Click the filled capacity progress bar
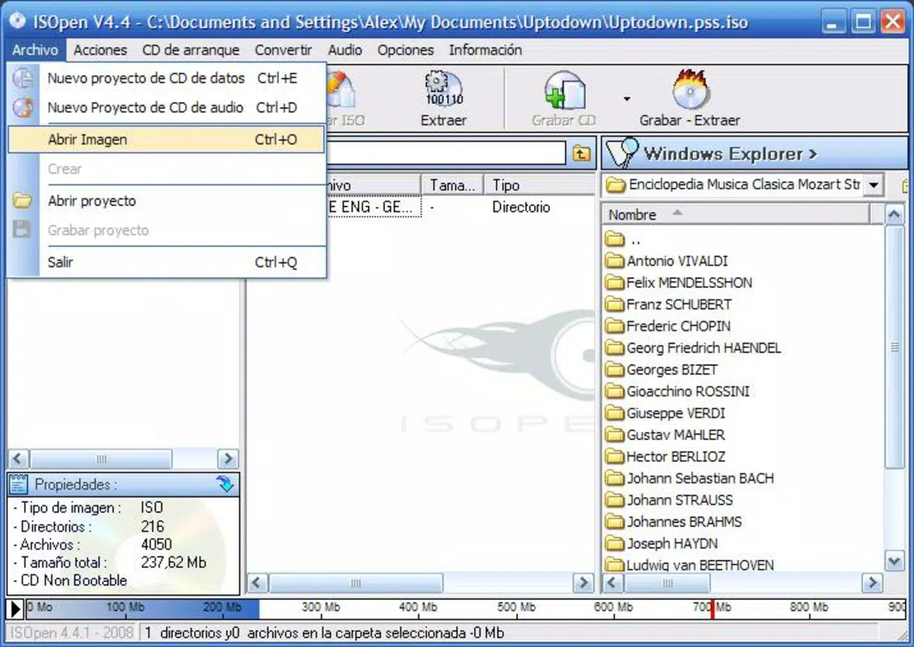 [x=142, y=608]
